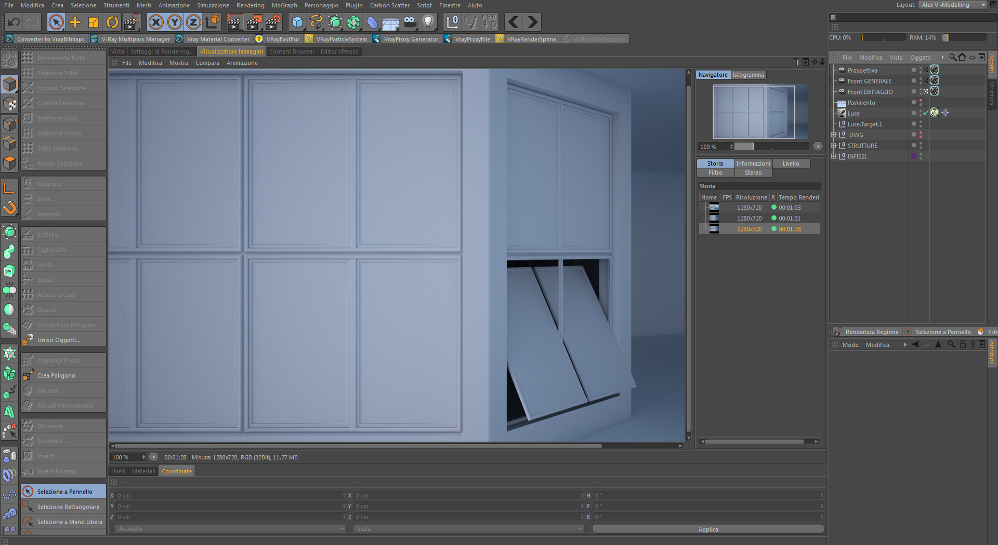Expand the INFISSI object group
The height and width of the screenshot is (545, 998).
click(x=834, y=156)
